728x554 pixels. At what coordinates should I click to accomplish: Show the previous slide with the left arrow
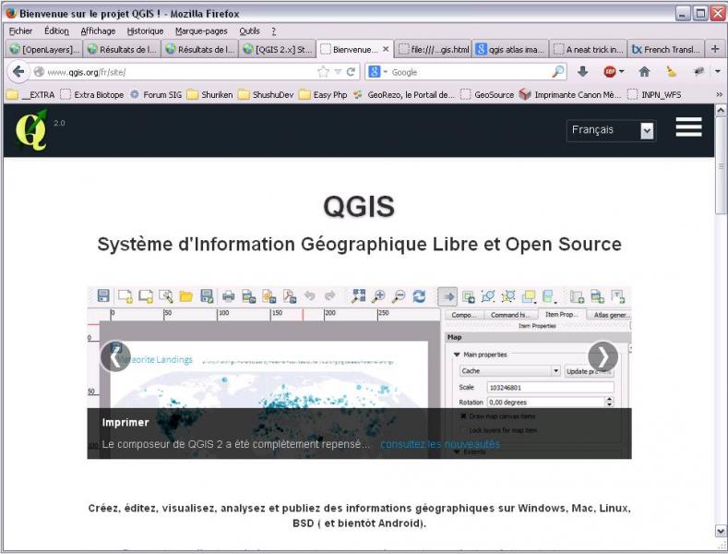pyautogui.click(x=115, y=356)
